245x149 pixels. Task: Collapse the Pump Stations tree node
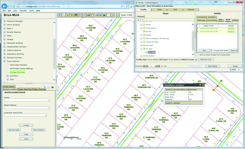(4, 61)
